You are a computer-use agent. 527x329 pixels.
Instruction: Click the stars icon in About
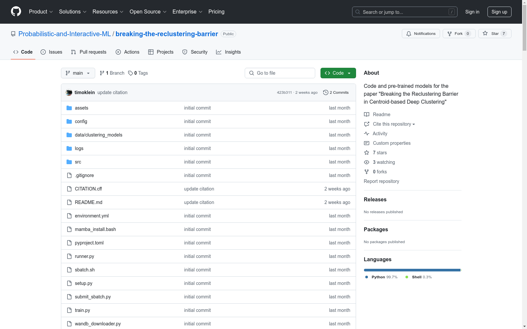click(367, 153)
